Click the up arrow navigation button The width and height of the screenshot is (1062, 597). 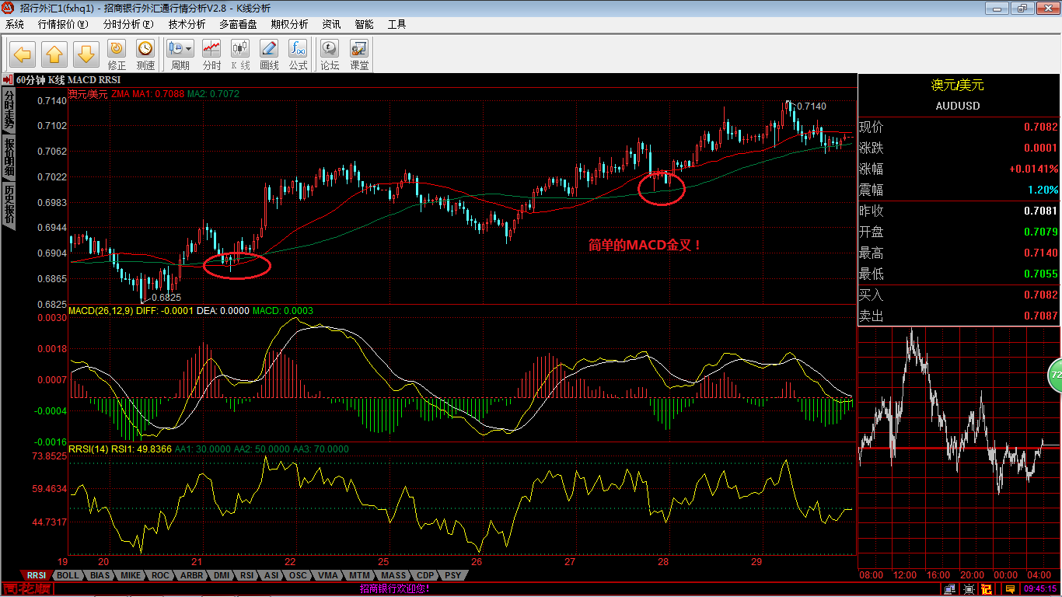[54, 54]
